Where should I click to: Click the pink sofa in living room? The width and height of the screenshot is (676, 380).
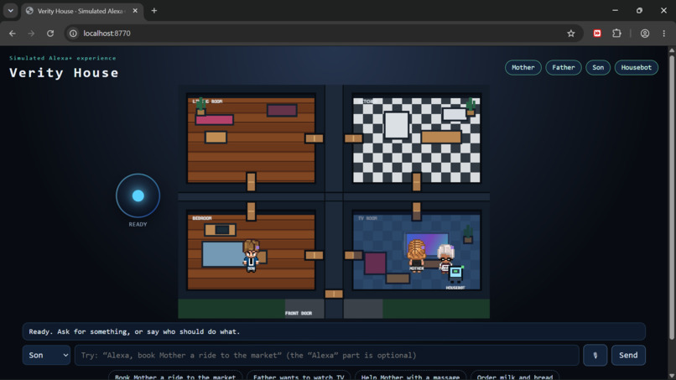(214, 119)
